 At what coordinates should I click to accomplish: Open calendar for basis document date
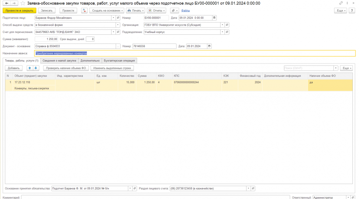[209, 46]
